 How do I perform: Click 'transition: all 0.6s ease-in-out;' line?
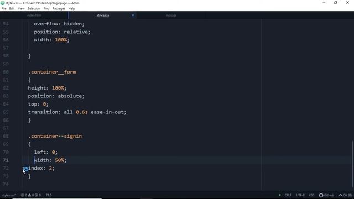77,112
